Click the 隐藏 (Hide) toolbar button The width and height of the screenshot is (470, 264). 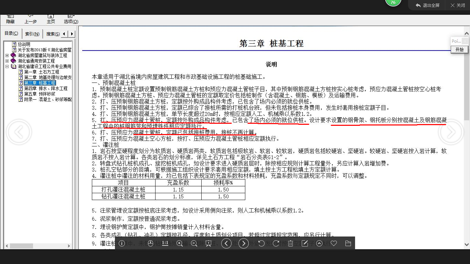coord(10,19)
